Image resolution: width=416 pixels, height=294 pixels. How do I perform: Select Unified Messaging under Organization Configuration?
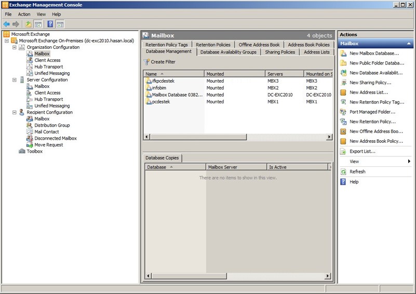52,73
